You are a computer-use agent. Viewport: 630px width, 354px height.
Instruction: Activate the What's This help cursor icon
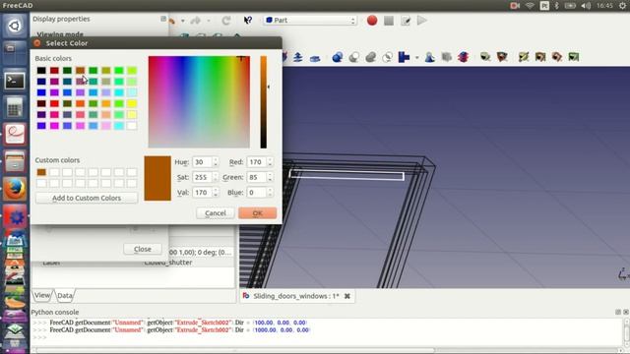[247, 20]
